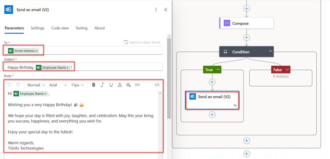Click 'Enjoy your special day to the fullest!'
This screenshot has height=159, width=330.
pos(40,132)
